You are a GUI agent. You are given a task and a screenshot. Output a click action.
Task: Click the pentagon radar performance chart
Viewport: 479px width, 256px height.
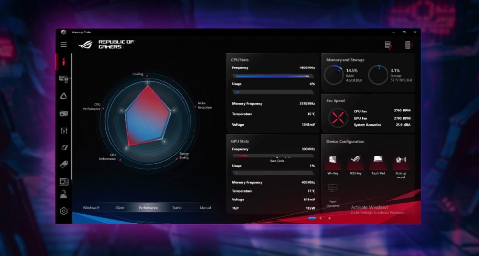pyautogui.click(x=148, y=116)
